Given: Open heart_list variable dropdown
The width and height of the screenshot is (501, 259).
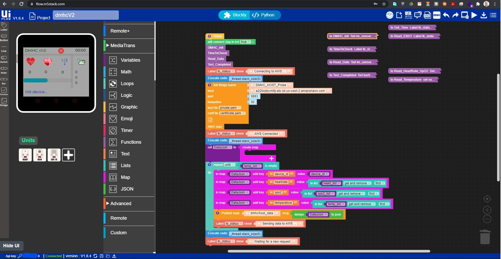Looking at the screenshot, I should [x=331, y=183].
